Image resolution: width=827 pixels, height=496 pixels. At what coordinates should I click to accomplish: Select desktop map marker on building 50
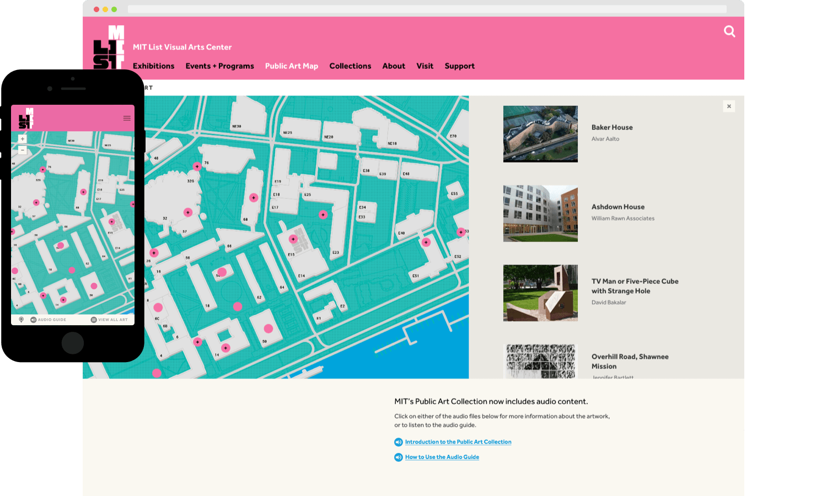[x=268, y=328]
